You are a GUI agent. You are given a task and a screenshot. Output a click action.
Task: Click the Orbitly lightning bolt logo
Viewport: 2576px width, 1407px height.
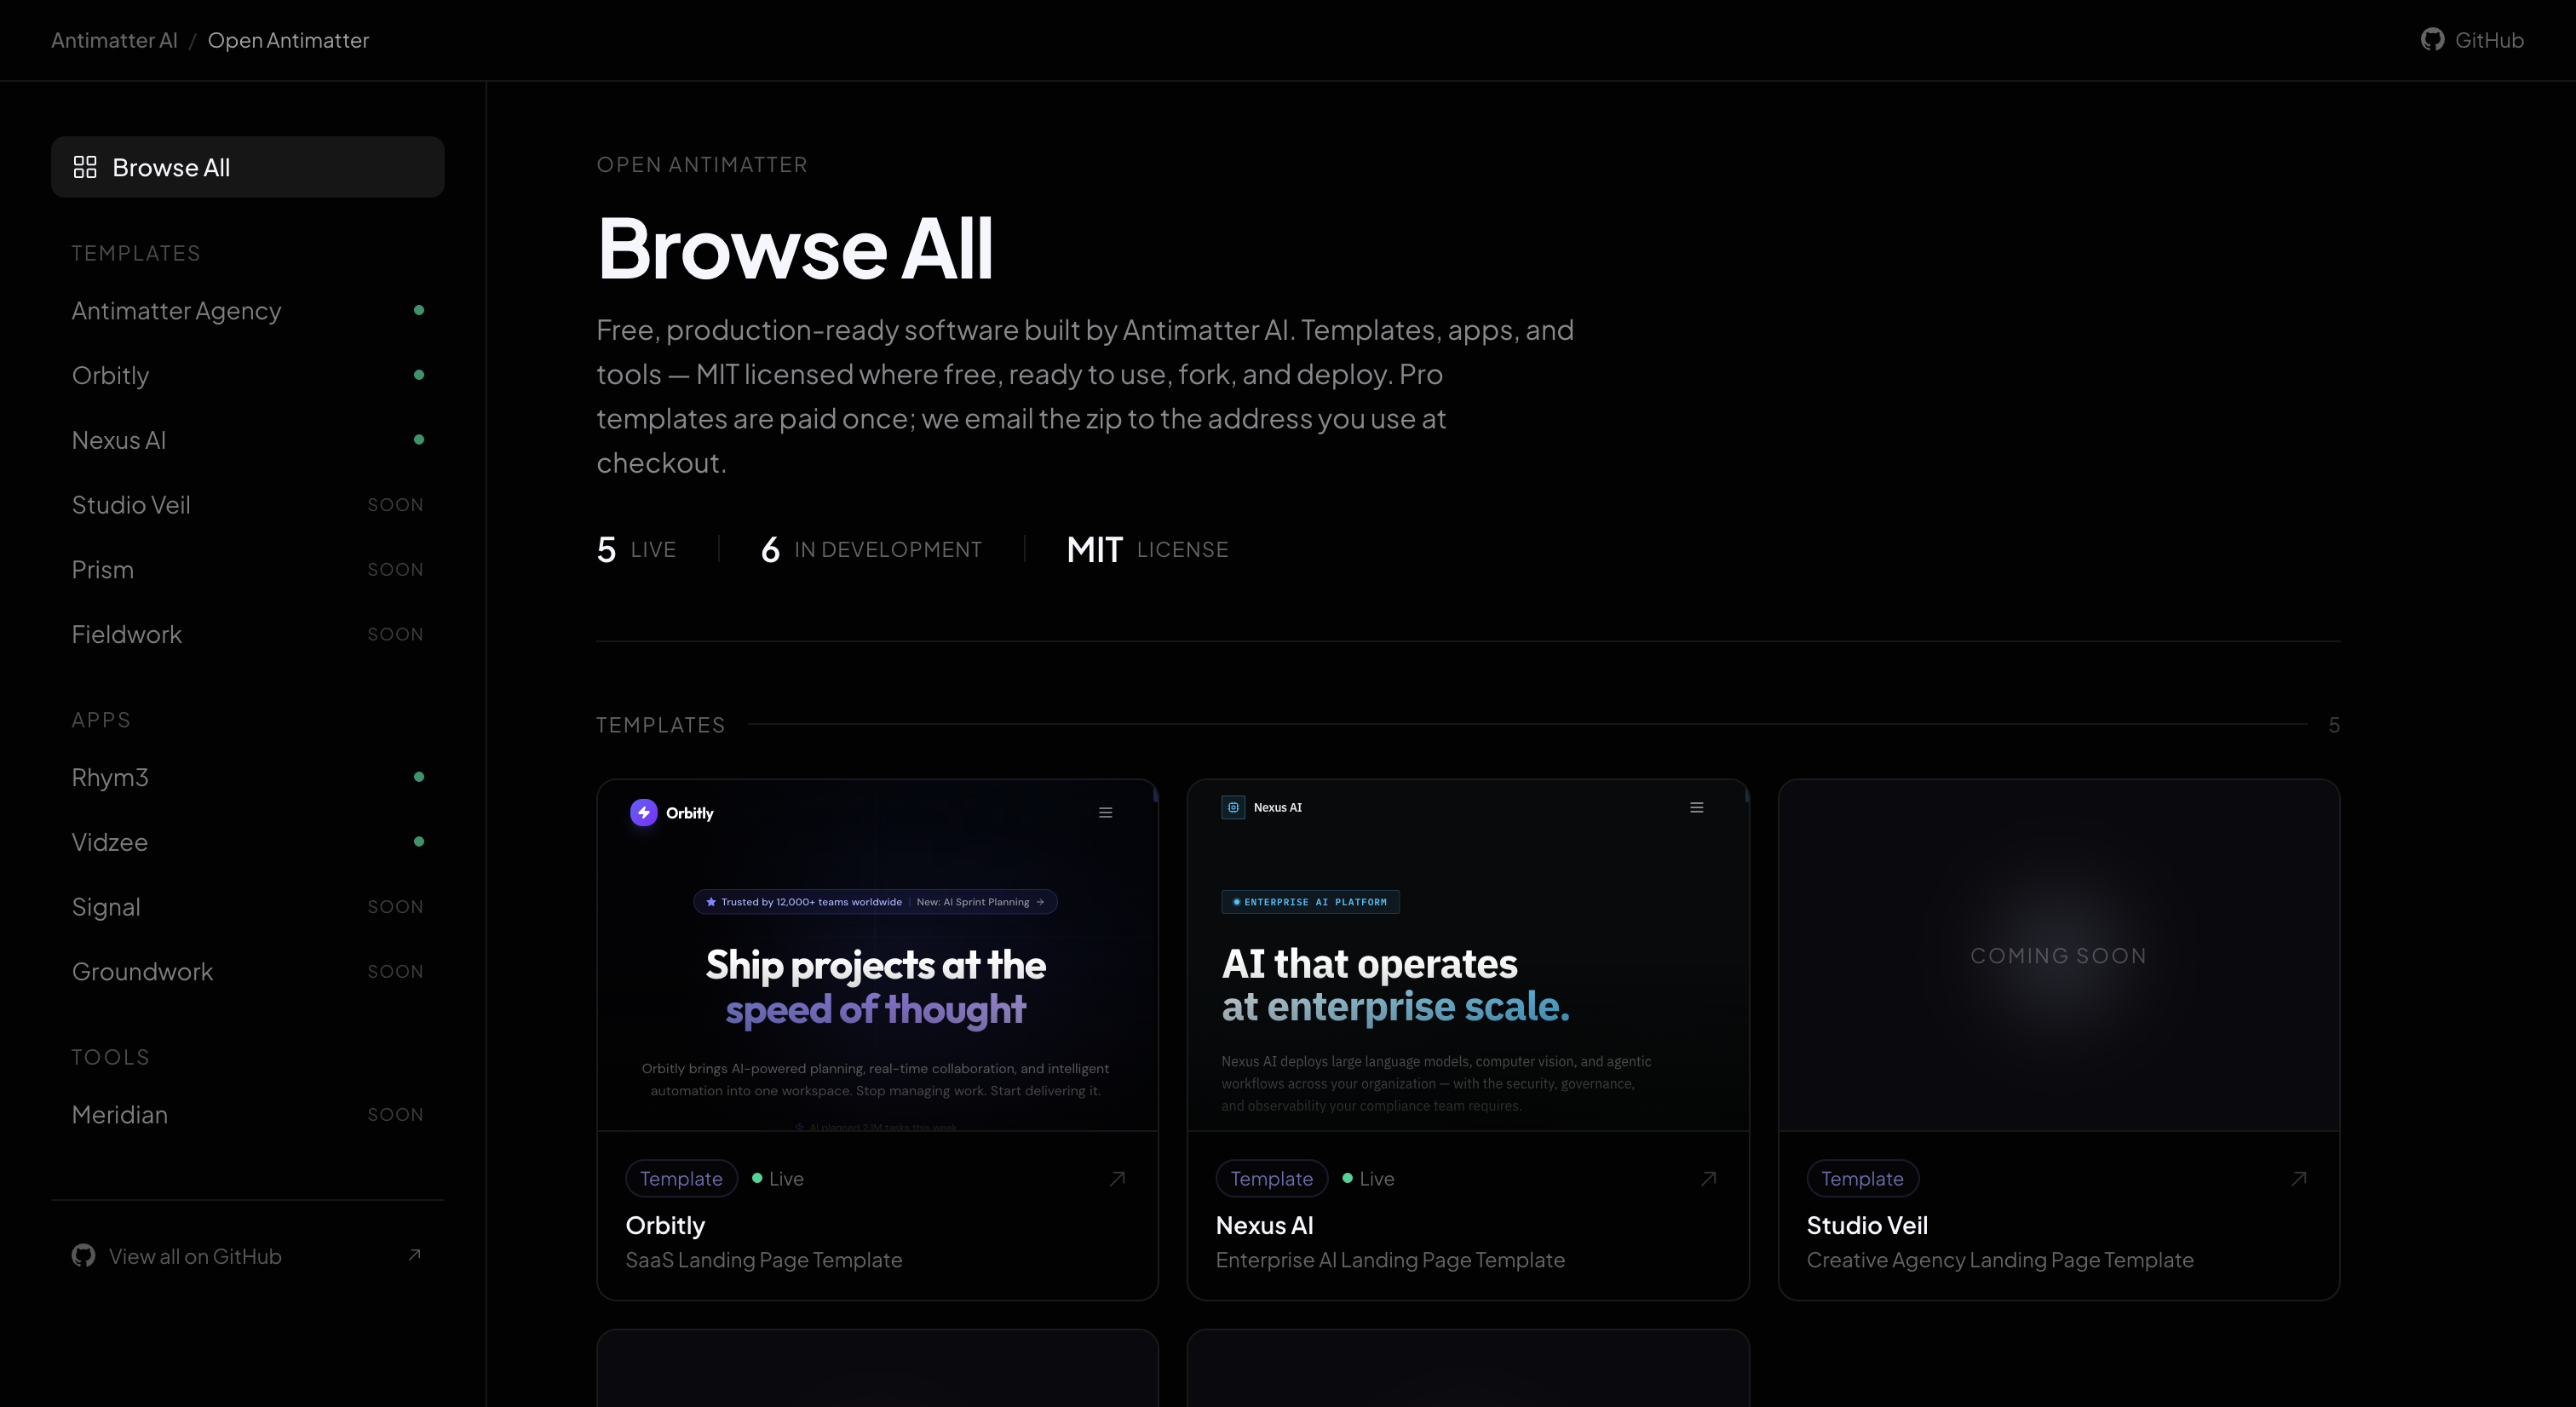click(x=644, y=812)
